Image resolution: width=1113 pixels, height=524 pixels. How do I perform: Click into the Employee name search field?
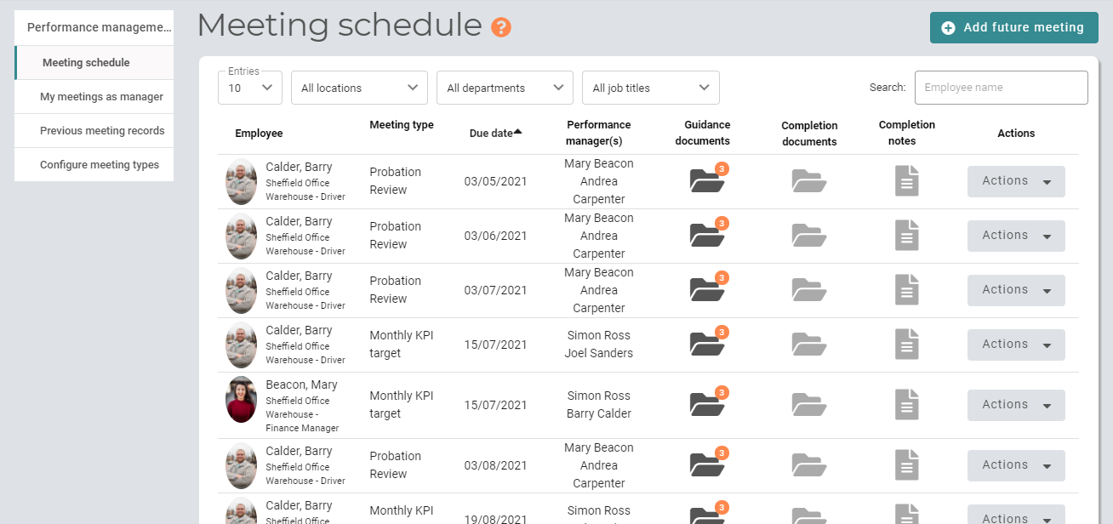coord(1001,88)
